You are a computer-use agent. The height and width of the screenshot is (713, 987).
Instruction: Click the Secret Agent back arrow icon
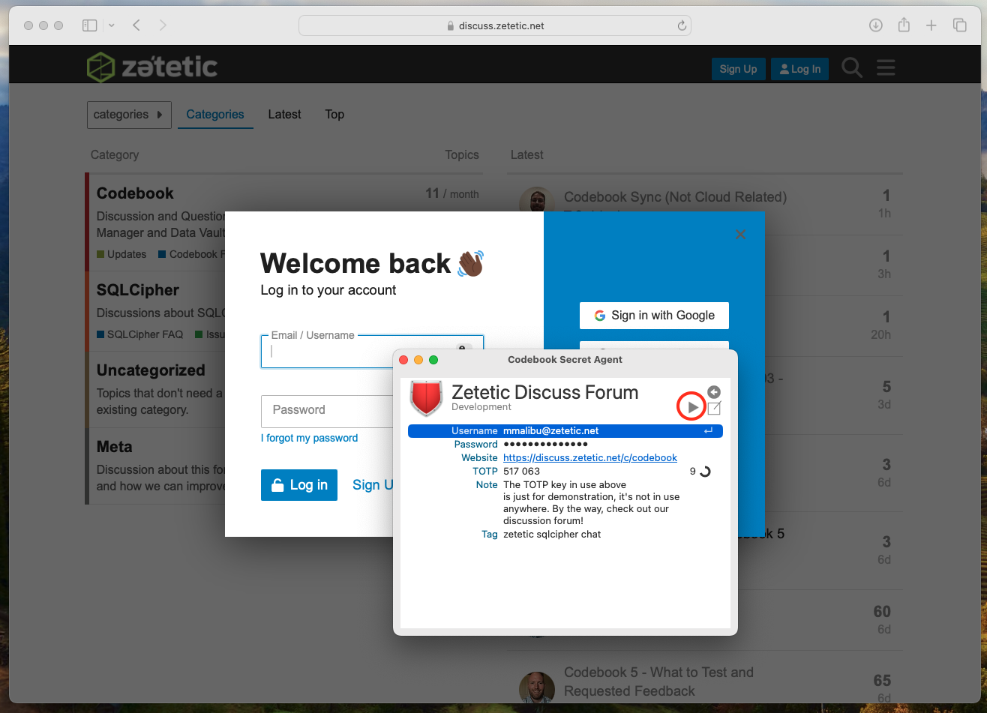click(x=714, y=392)
